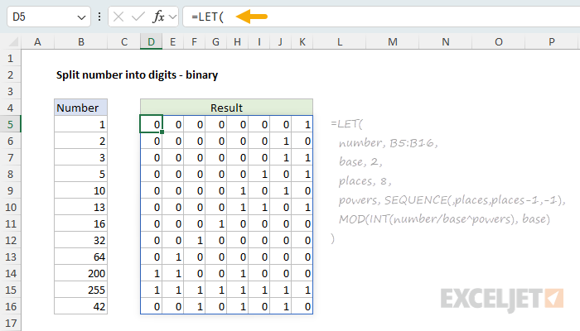580x331 pixels.
Task: Select cell K5 in Result row 5
Action: click(x=302, y=124)
